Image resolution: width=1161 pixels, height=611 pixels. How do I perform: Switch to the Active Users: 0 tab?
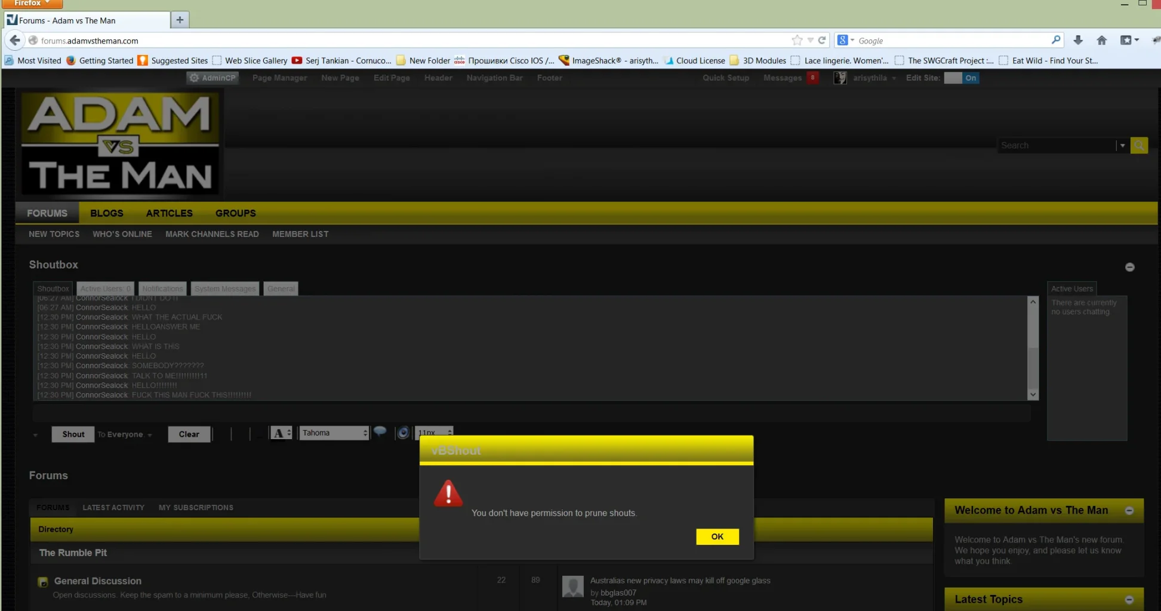click(105, 289)
